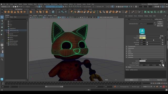168x94 pixels.
Task: Click the lock selection icon
Action: [x=64, y=7]
